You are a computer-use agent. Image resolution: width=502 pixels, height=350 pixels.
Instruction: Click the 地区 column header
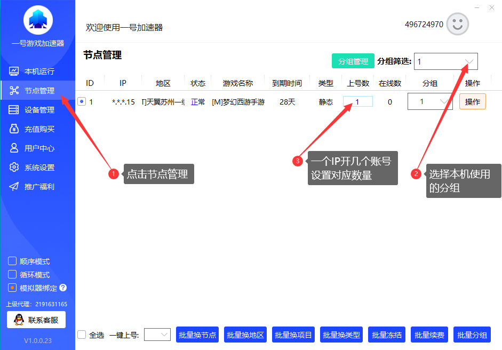point(163,83)
